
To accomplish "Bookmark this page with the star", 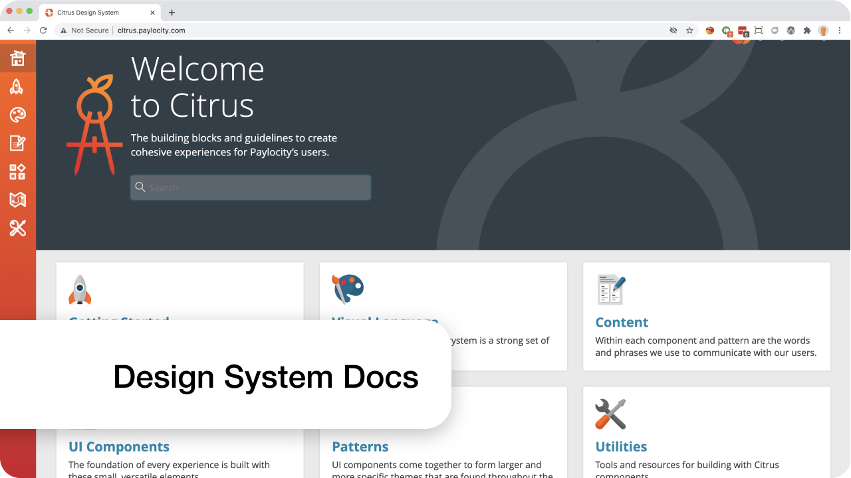I will click(x=690, y=31).
